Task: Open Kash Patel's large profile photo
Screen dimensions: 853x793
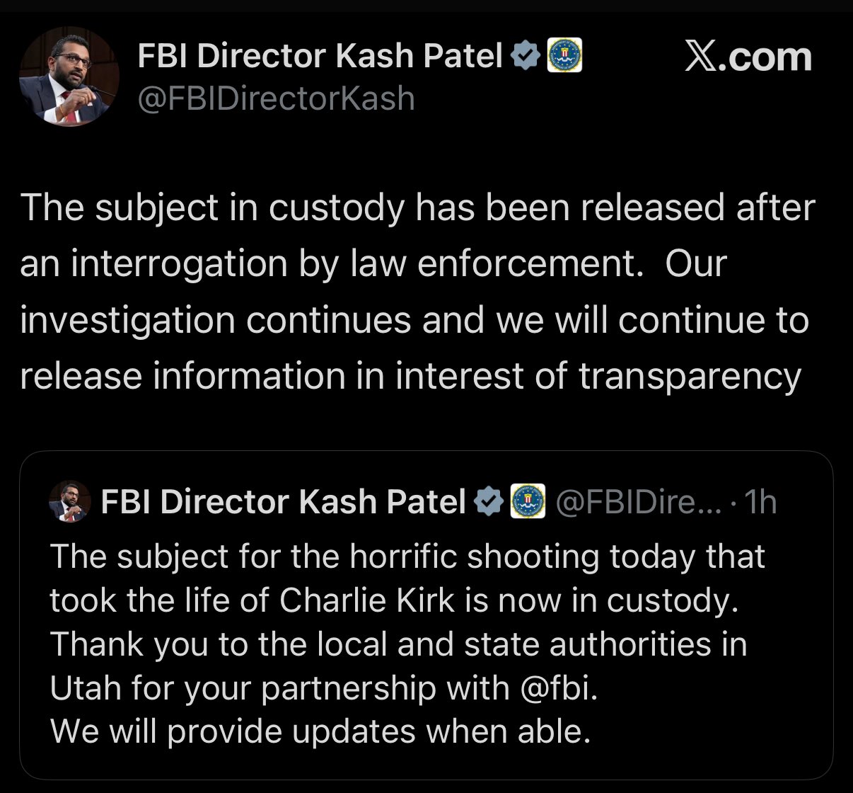Action: [x=69, y=76]
